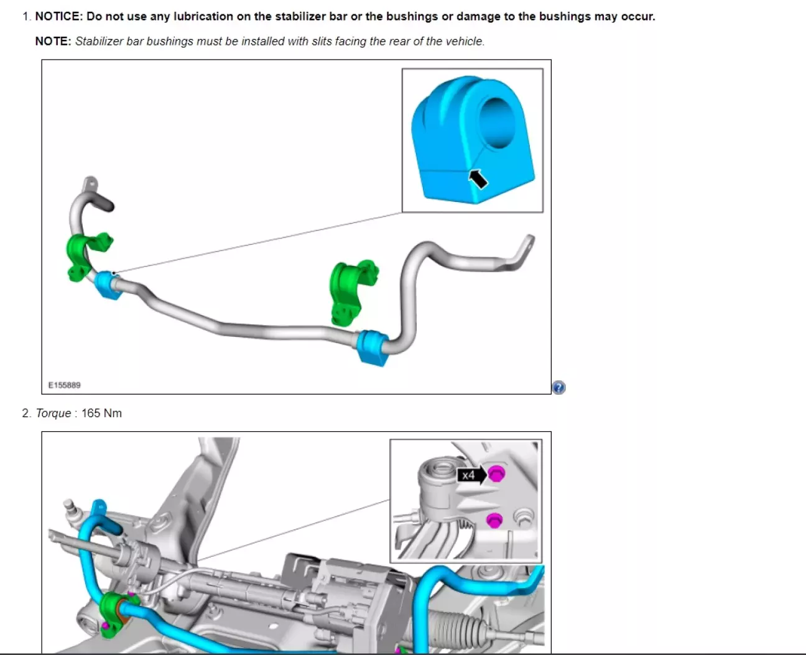
Task: Open the x4 bolt detail inset image
Action: (x=466, y=502)
